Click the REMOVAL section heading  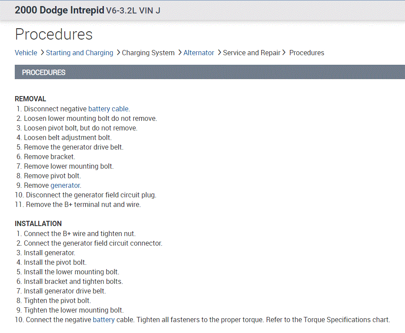[30, 99]
